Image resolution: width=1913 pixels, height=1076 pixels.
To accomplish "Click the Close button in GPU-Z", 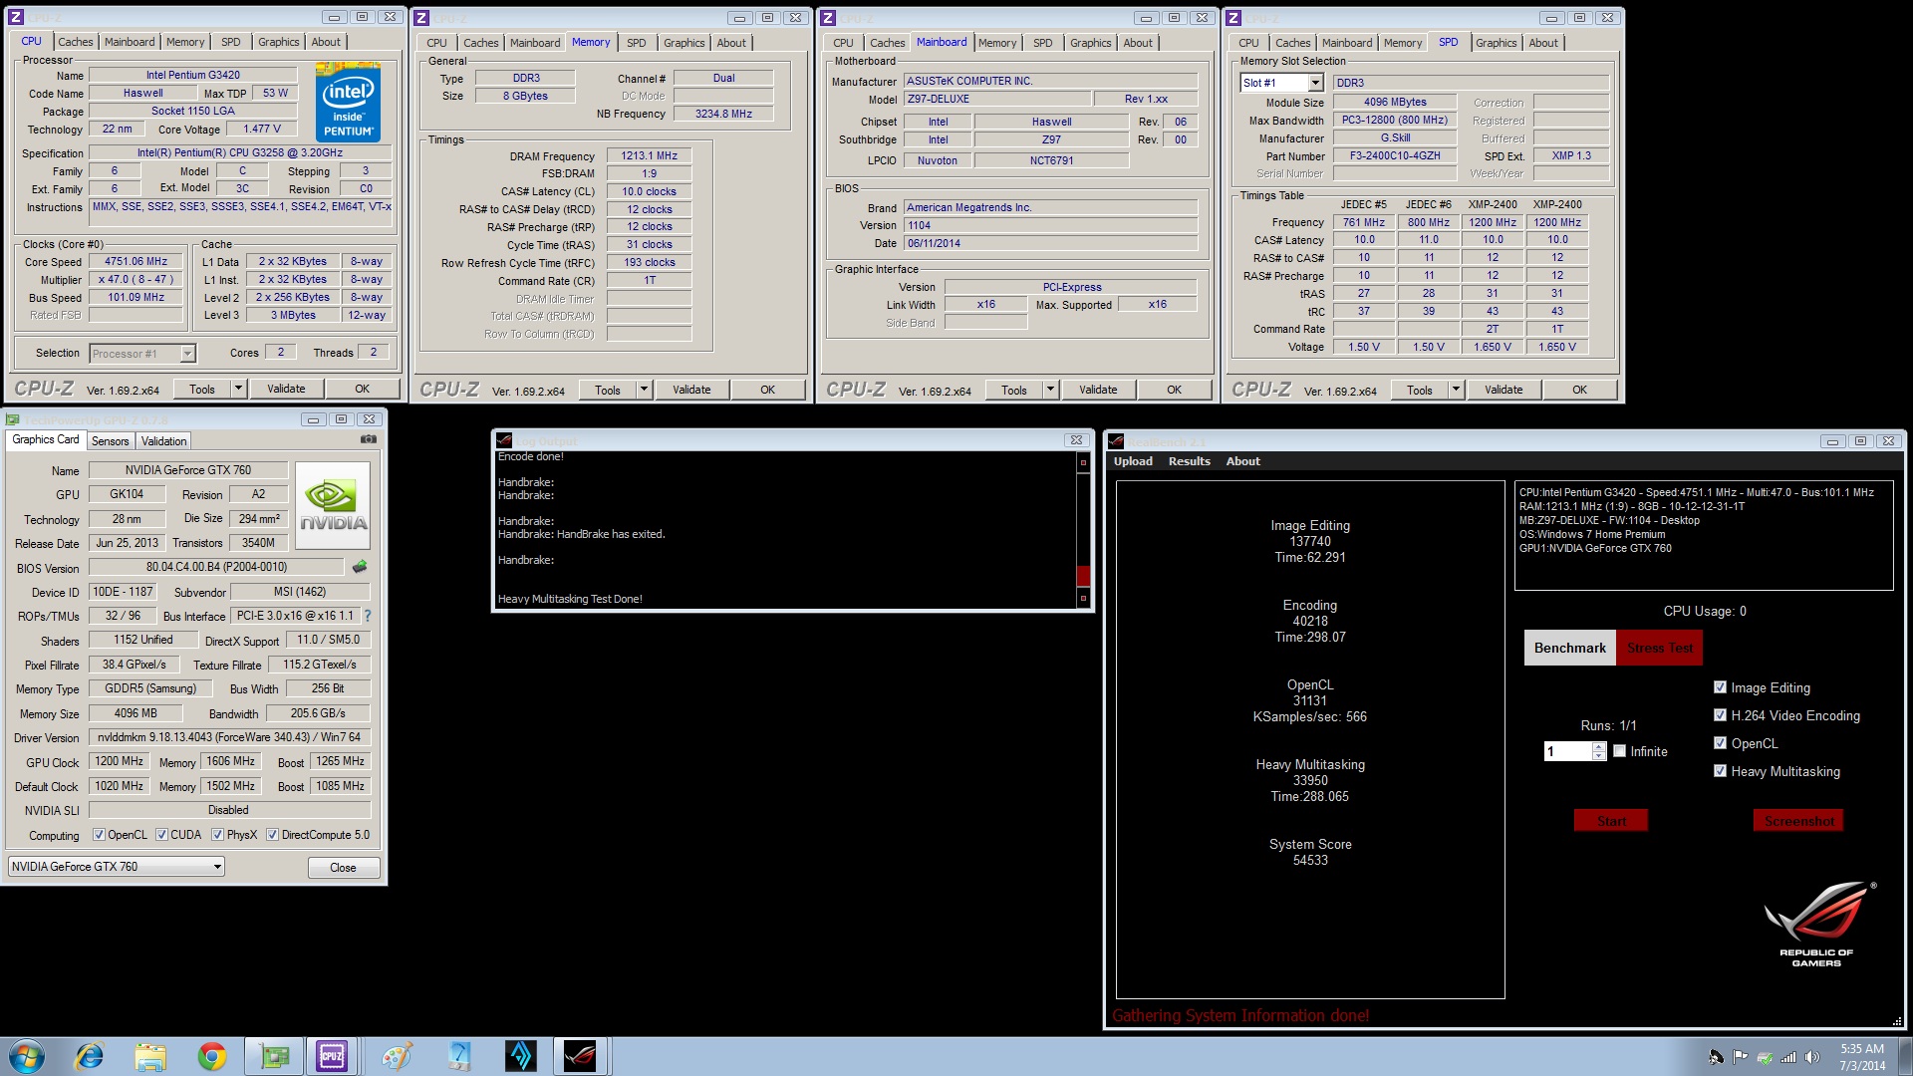I will [x=343, y=868].
